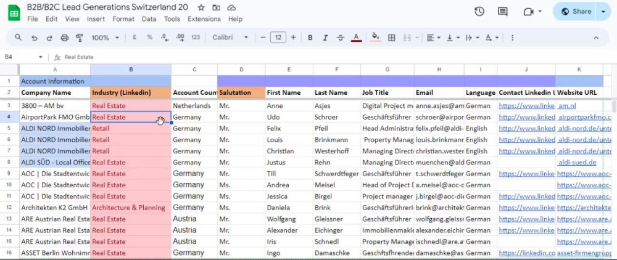Select the Netherlands country cell
617x260 pixels.
point(194,105)
